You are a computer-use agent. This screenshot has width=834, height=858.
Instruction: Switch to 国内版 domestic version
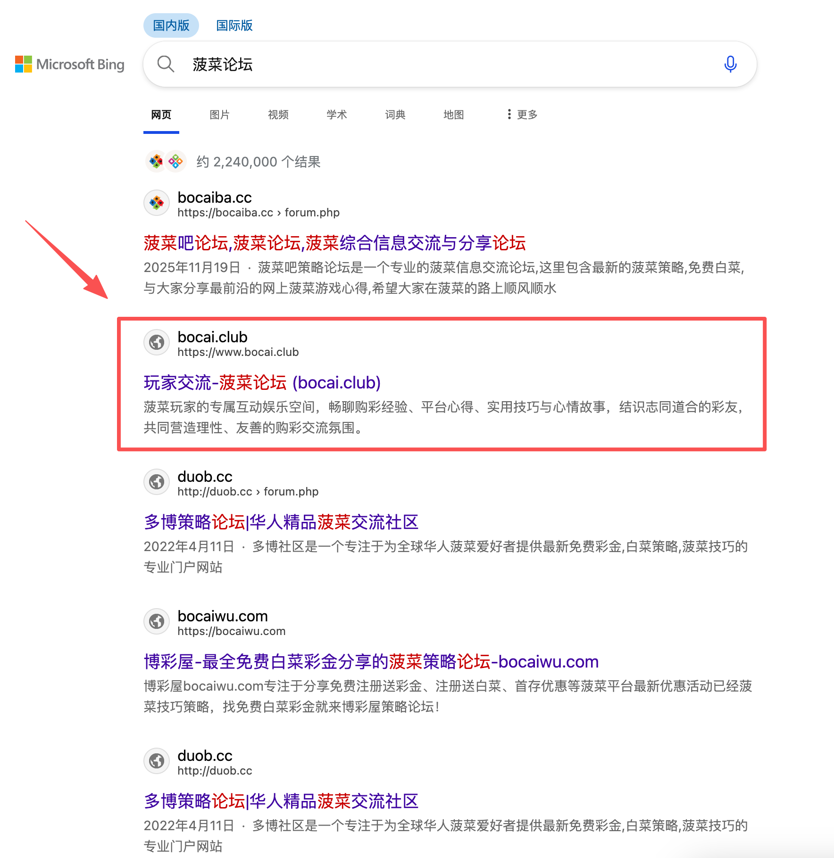point(171,25)
